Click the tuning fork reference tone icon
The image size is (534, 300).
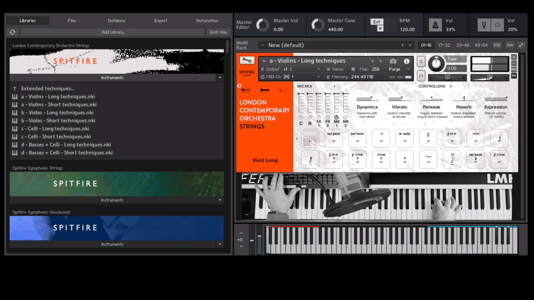[484, 25]
